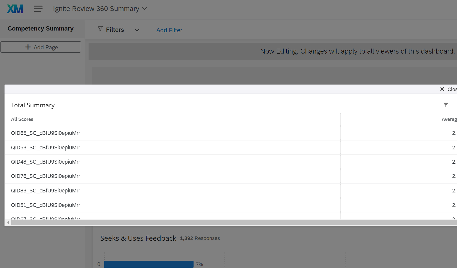Click the XM logo
Viewport: 457px width, 268px height.
pos(15,9)
